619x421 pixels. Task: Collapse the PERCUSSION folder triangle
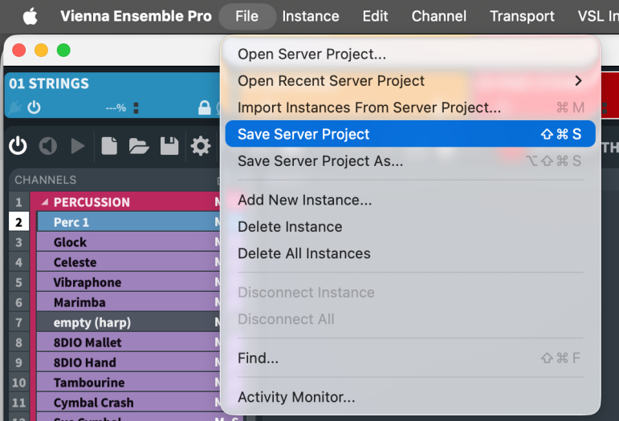[x=45, y=202]
